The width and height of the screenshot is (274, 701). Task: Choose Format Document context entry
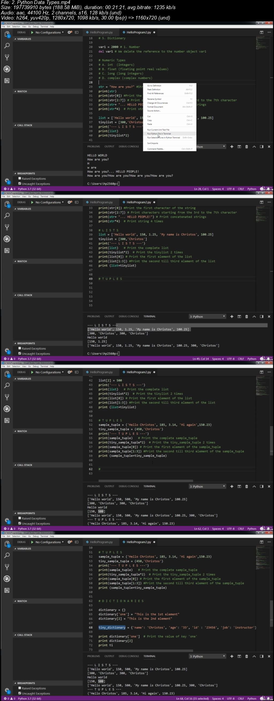coord(169,107)
